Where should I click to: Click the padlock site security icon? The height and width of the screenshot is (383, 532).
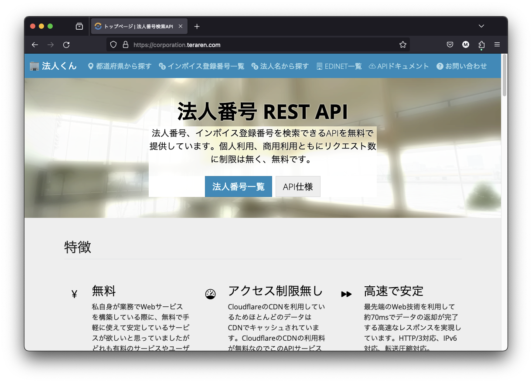click(x=126, y=44)
